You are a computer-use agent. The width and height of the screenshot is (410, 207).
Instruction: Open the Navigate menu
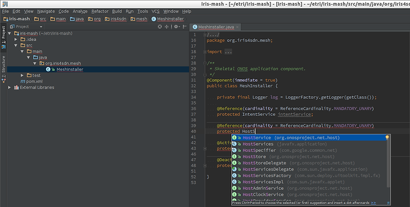point(46,11)
